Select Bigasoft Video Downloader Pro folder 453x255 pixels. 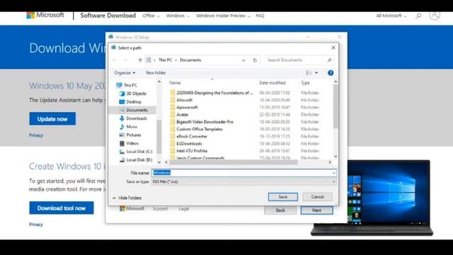coord(205,122)
